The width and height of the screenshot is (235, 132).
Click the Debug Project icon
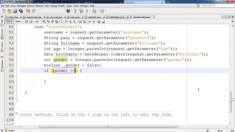point(94,11)
